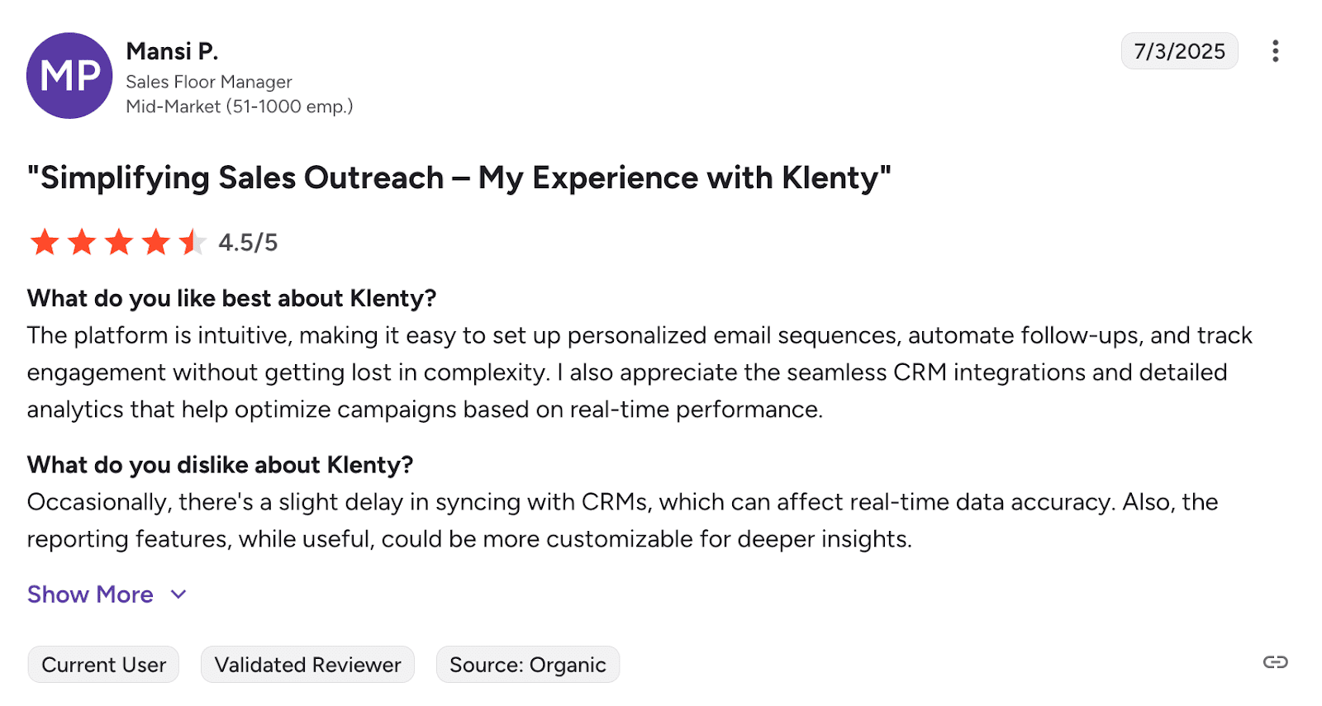Copy review link via chain icon
Viewport: 1322px width, 706px height.
[x=1275, y=662]
